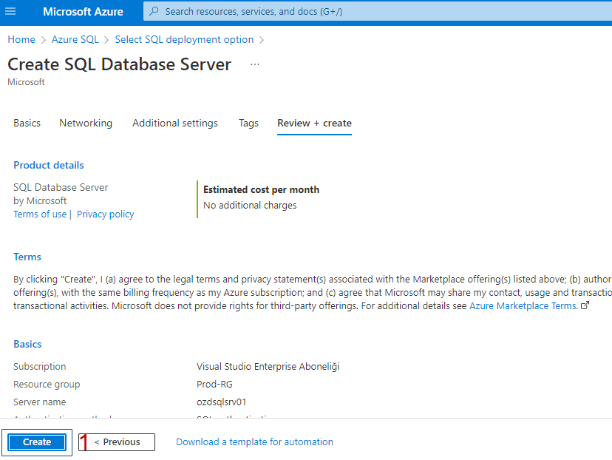Click the Microsoft subtitle under the page title
The height and width of the screenshot is (460, 612).
tap(26, 82)
